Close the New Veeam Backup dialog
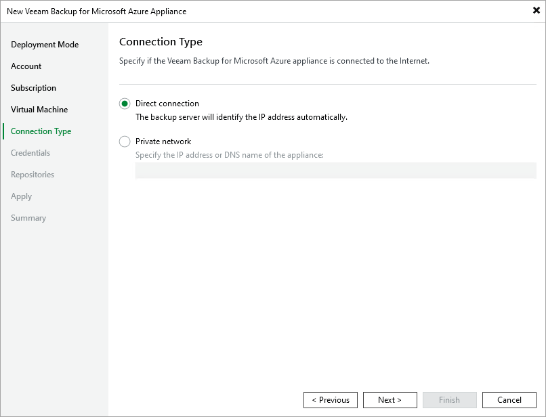 pyautogui.click(x=535, y=10)
